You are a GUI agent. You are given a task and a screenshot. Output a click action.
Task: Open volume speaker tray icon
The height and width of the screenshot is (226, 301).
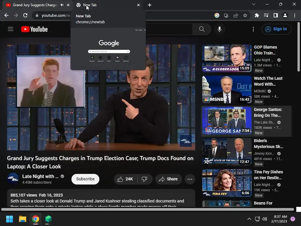point(265,219)
